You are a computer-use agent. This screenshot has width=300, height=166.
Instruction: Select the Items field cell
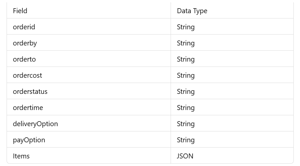click(x=89, y=155)
